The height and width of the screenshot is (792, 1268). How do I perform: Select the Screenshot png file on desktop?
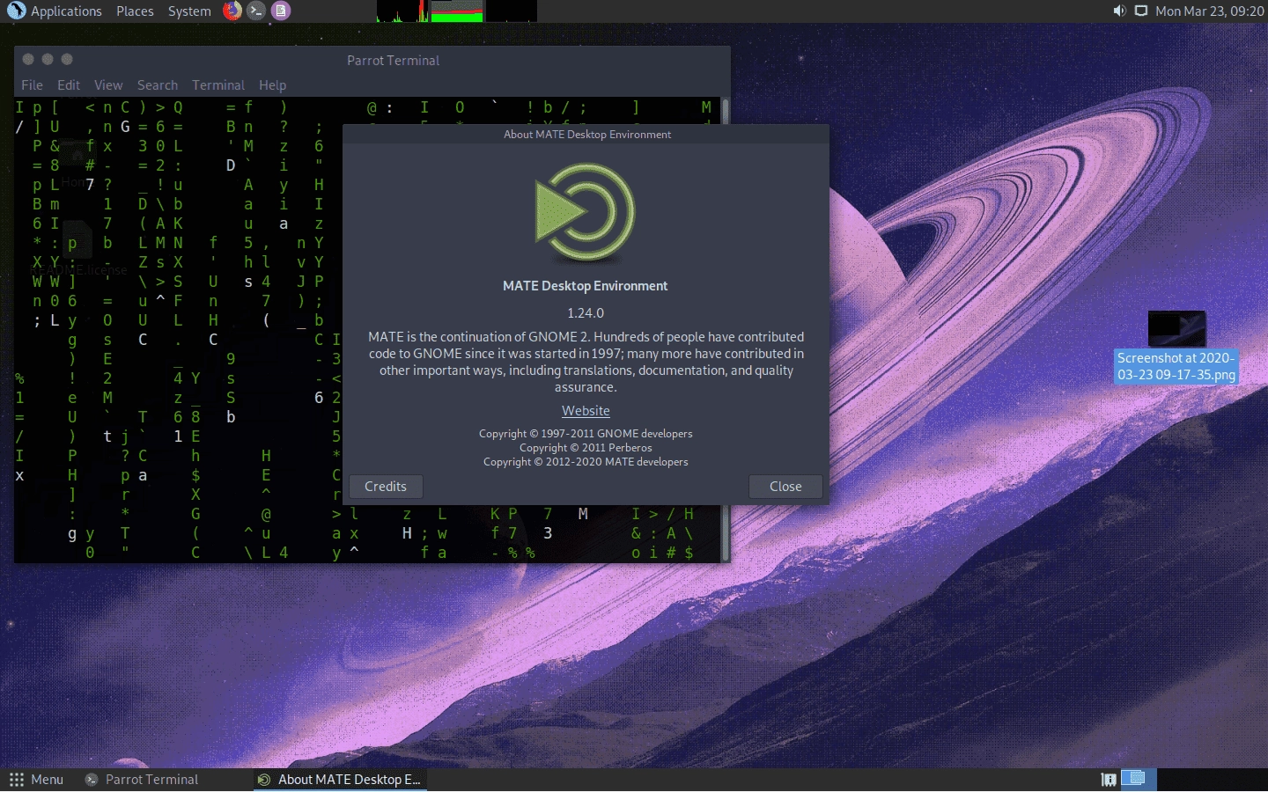1176,346
